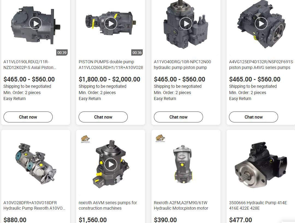Open A10VO28DFR+A10VO18DFR Hydraulic Pump title link
Viewport: 295px width, 223px height.
(34, 205)
